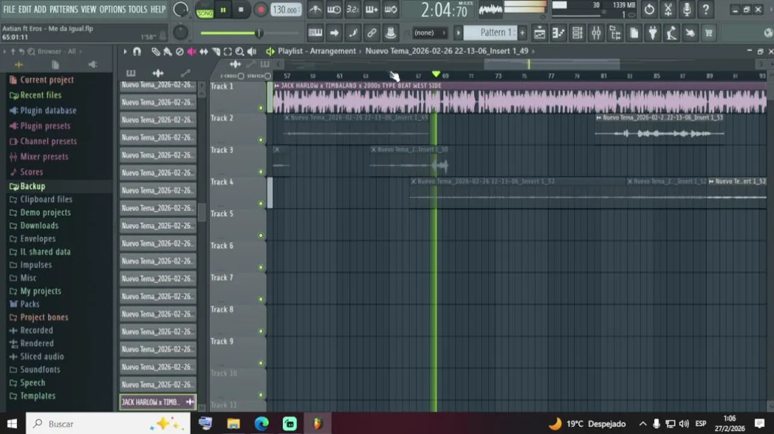Click the Windows Buscar search box
This screenshot has width=774, height=434.
(107, 424)
